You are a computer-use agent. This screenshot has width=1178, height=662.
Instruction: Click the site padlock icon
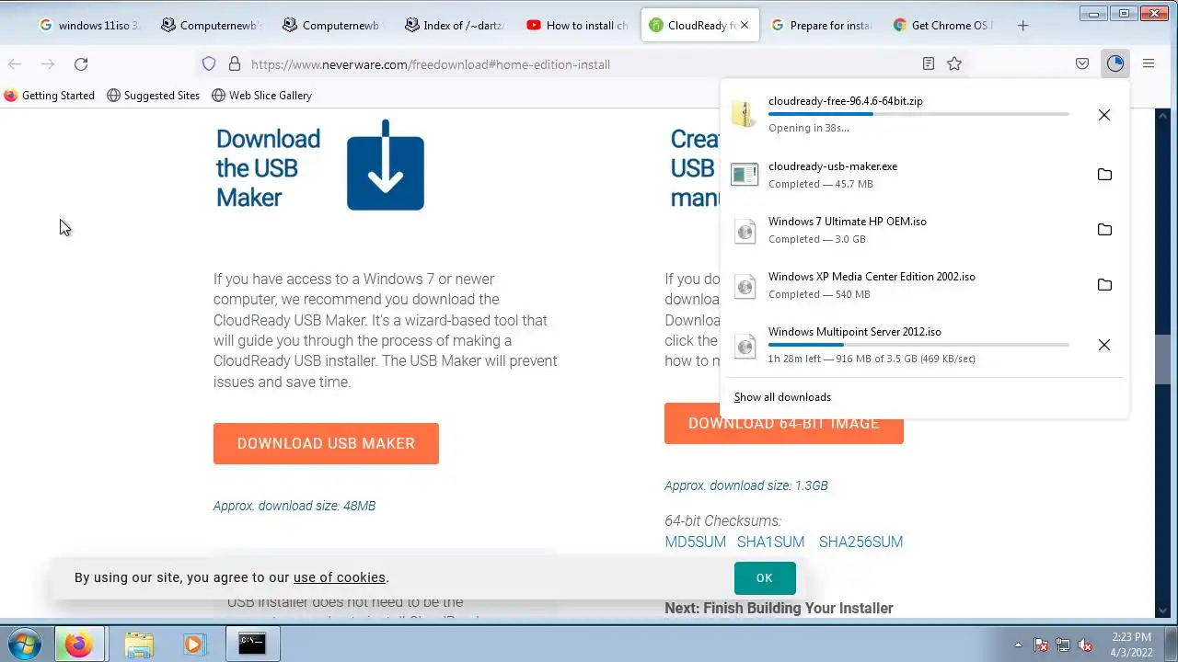[x=234, y=63]
